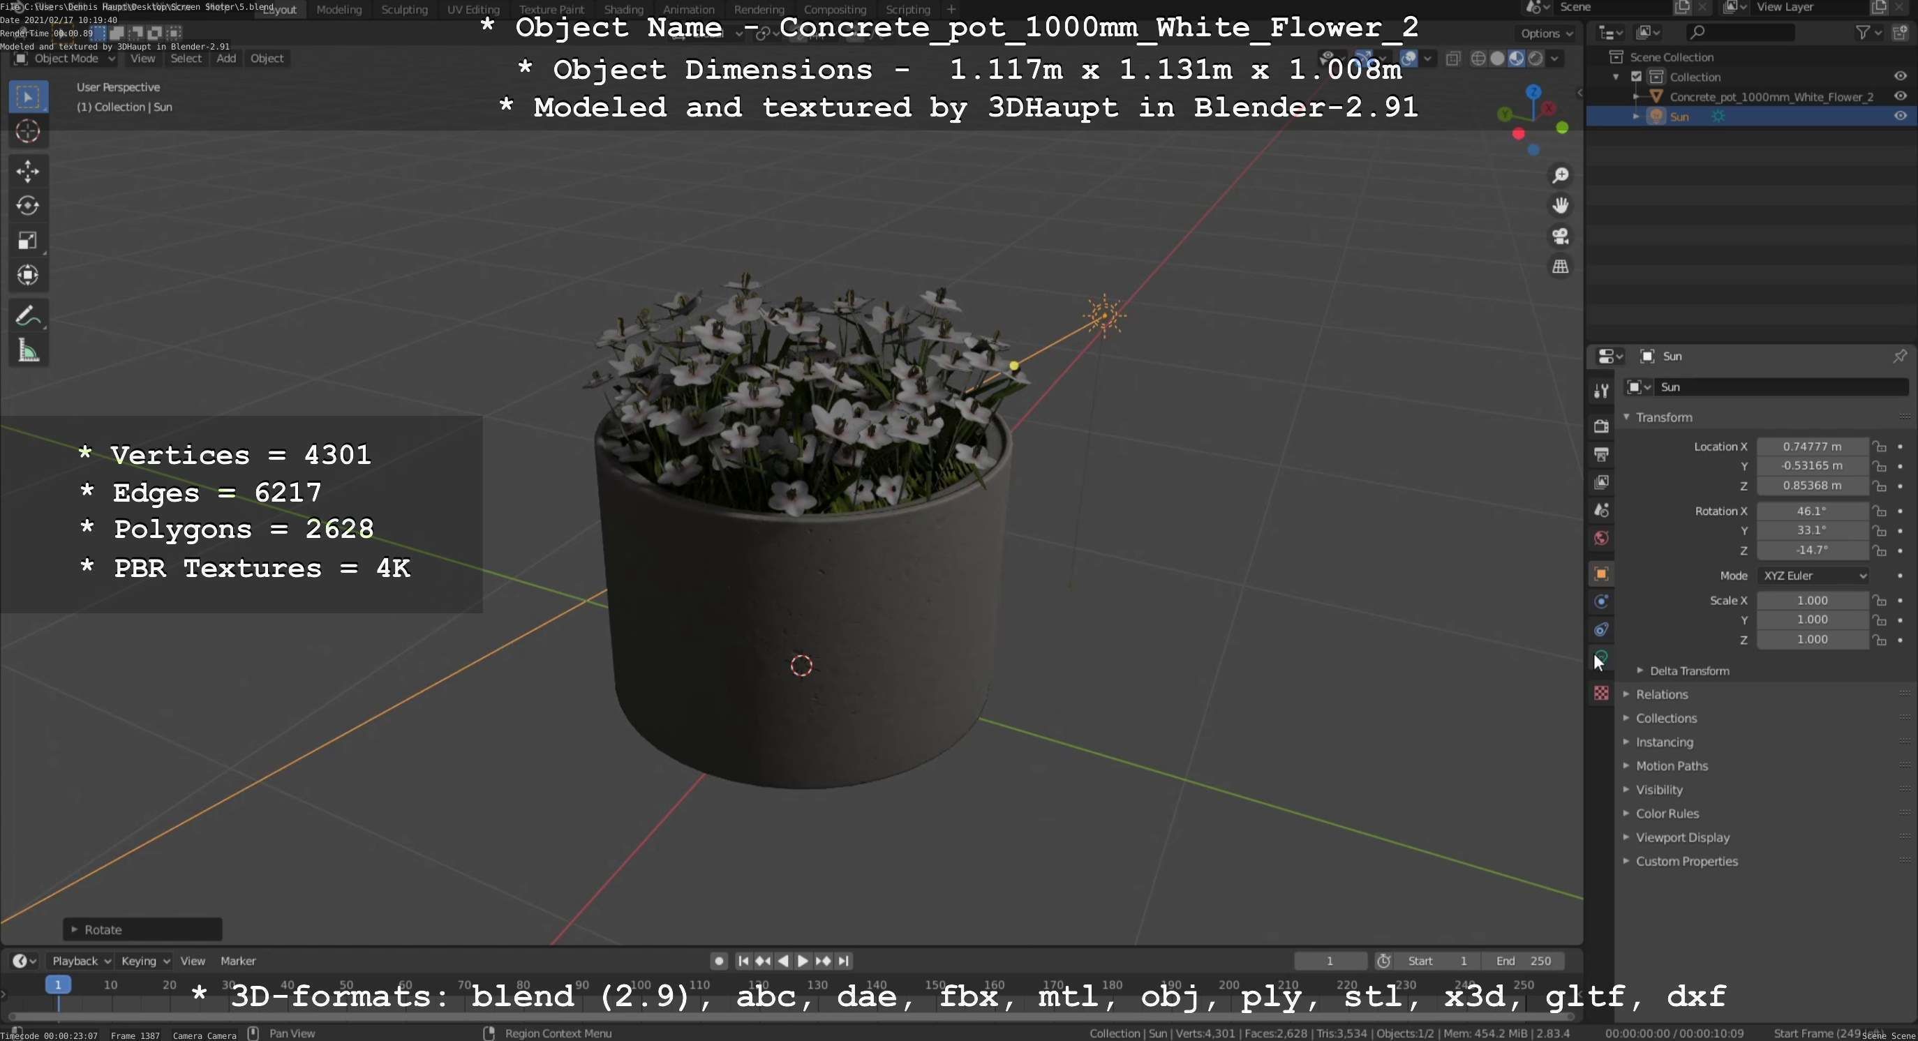This screenshot has width=1918, height=1041.
Task: Lock the Scale Y value
Action: tap(1880, 620)
